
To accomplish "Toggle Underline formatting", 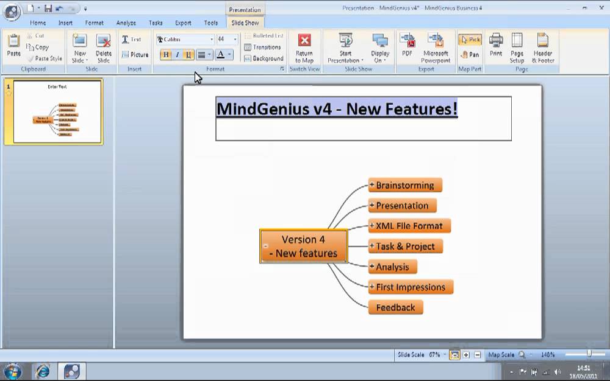I will tap(188, 55).
